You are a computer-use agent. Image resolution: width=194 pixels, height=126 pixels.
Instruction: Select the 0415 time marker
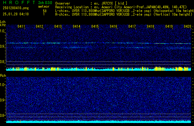[95, 26]
